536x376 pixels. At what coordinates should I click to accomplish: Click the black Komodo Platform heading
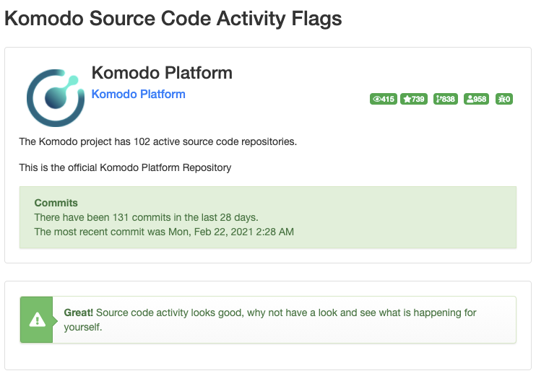click(x=162, y=73)
